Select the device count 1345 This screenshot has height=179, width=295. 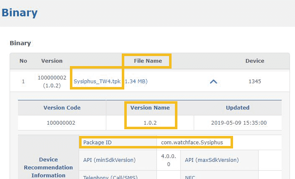coord(254,81)
